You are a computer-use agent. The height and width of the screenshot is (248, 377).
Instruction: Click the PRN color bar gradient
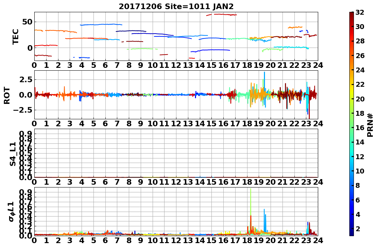click(x=351, y=124)
